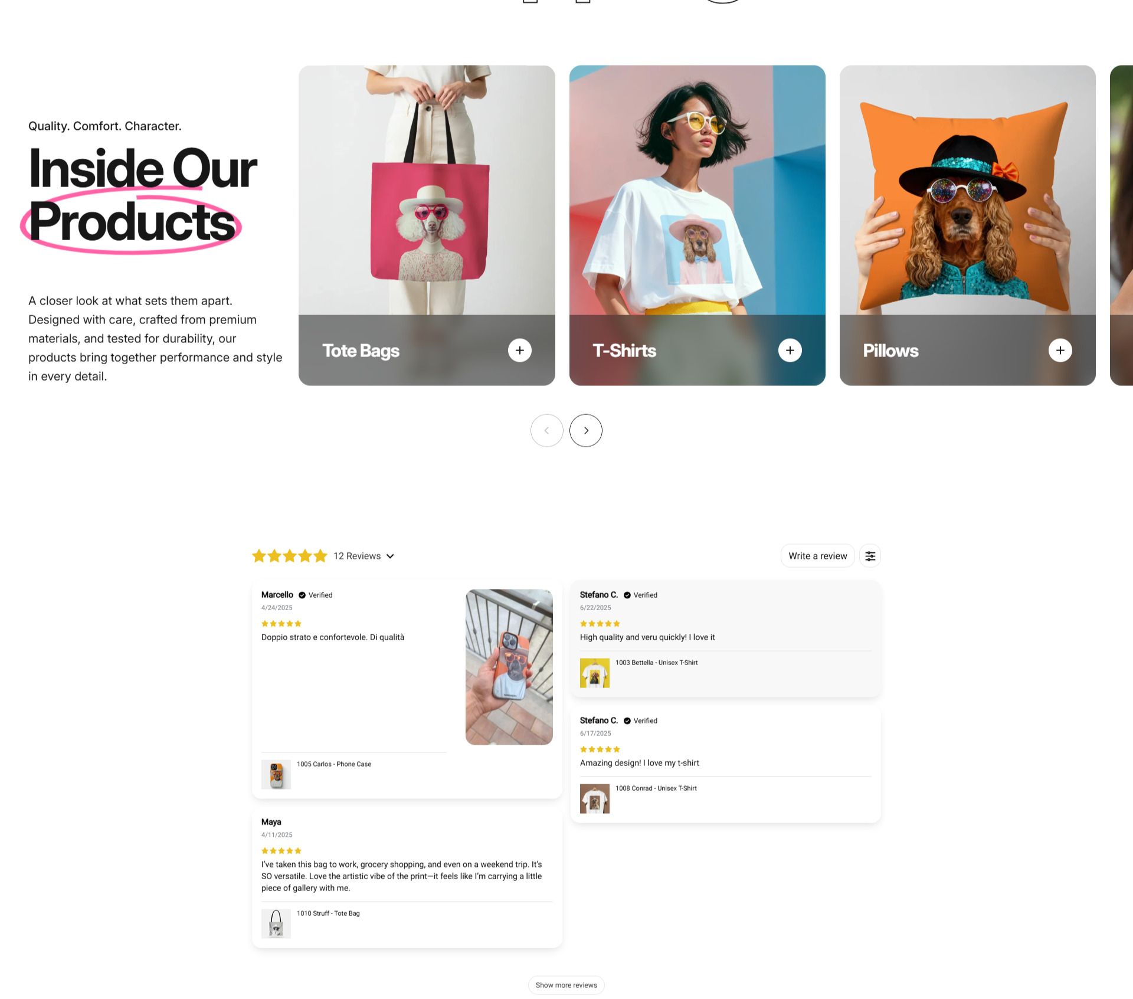Select the Tote Bags product card image
The height and width of the screenshot is (999, 1133).
pos(427,190)
